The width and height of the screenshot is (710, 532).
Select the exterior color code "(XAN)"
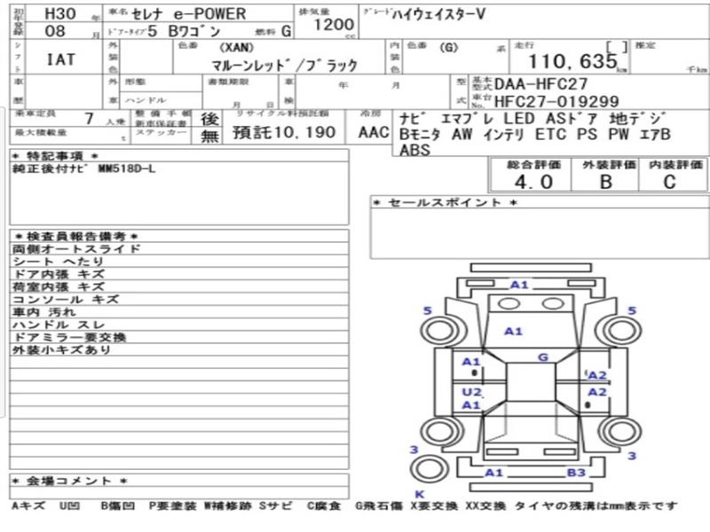[x=236, y=48]
